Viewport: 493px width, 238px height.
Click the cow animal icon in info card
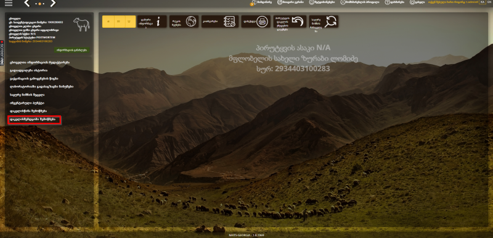(81, 24)
